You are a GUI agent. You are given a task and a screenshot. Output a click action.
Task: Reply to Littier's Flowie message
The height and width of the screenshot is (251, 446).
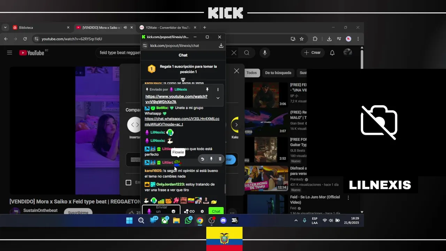pos(202,159)
